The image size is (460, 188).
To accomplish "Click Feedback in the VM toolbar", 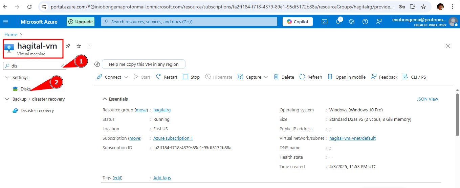I will (x=384, y=77).
